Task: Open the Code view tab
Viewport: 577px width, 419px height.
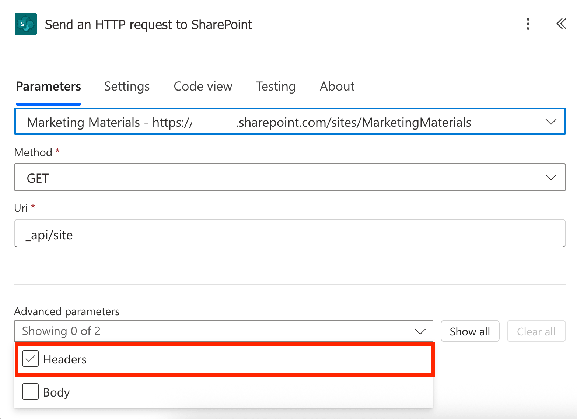Action: [203, 87]
